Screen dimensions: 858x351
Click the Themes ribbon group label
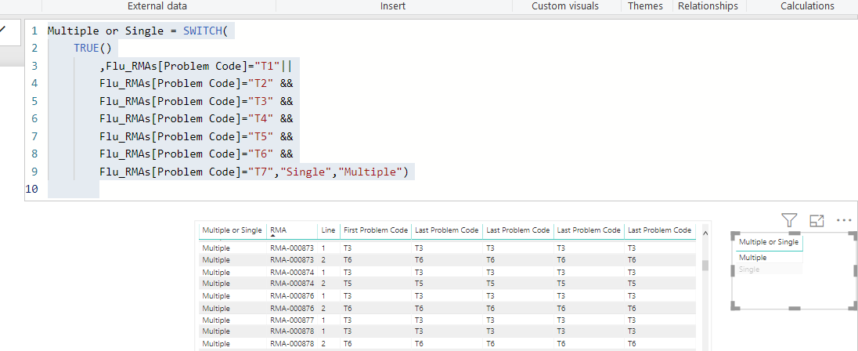point(645,6)
